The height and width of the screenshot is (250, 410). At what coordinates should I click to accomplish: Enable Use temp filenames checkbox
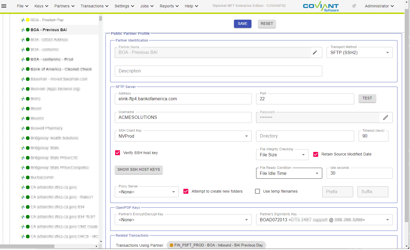coord(257,191)
